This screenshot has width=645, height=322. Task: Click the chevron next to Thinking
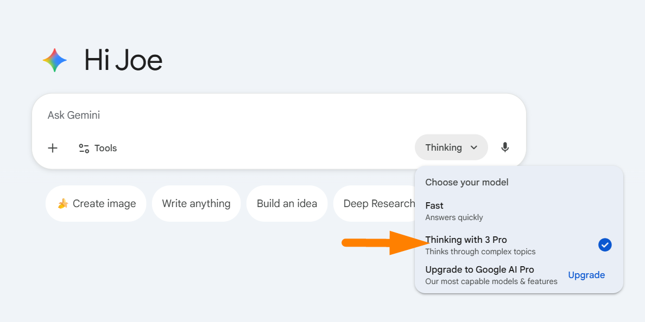tap(474, 147)
